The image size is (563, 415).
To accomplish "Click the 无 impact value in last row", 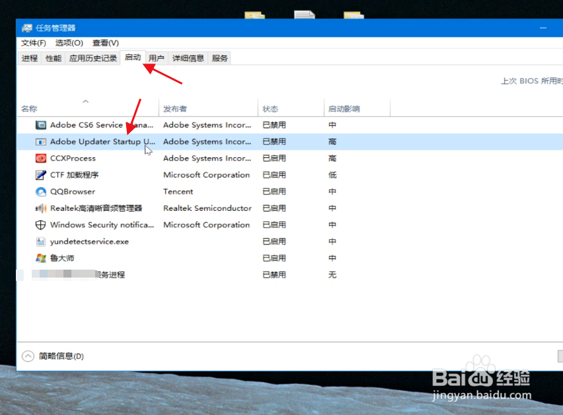I will pyautogui.click(x=332, y=275).
